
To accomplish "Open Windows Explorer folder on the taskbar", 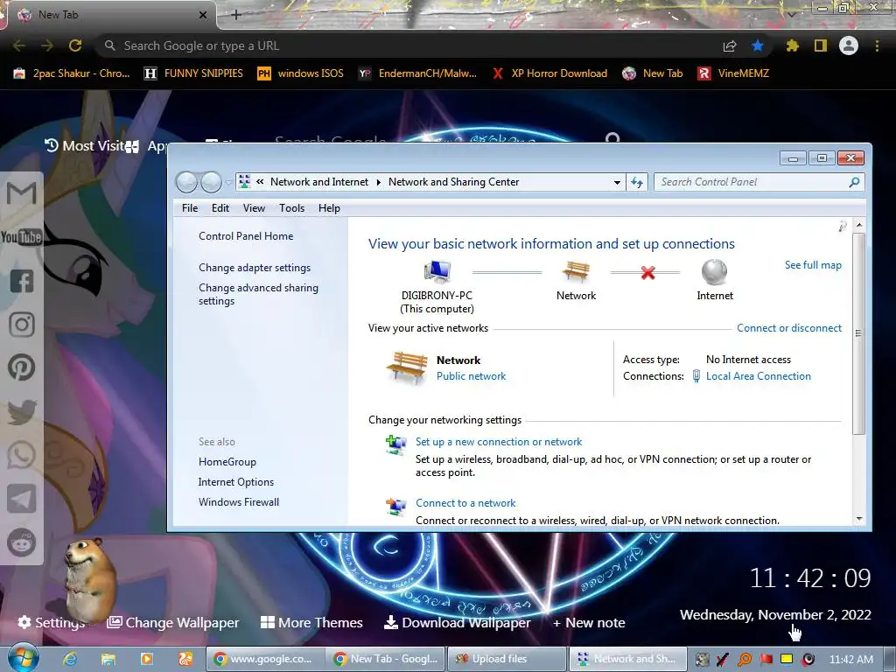I will click(x=108, y=659).
